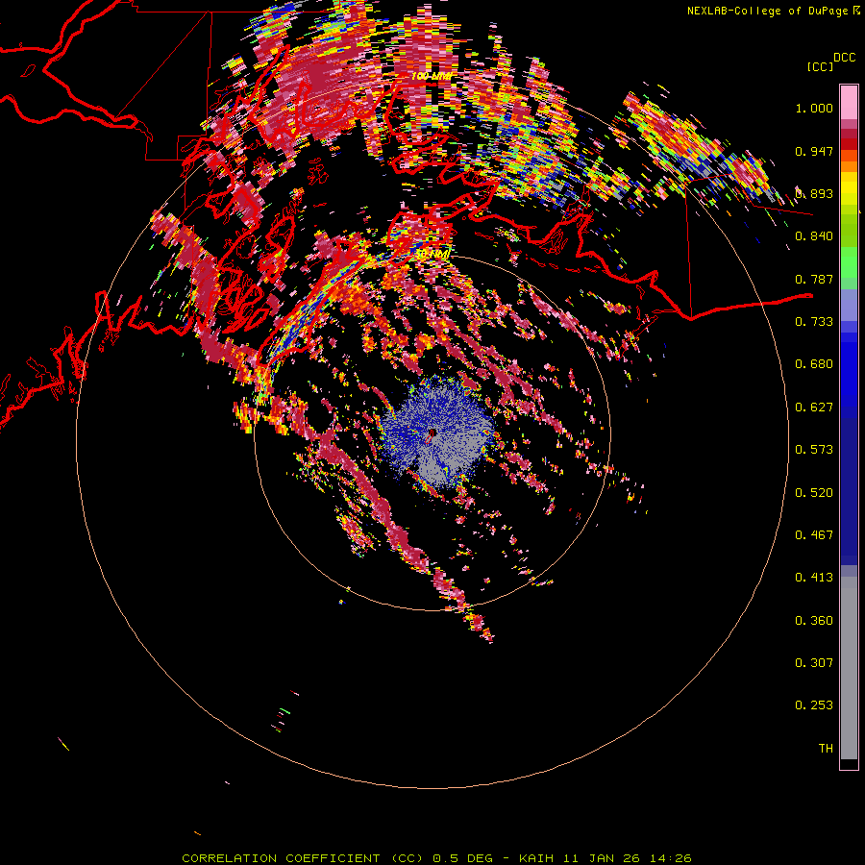This screenshot has width=865, height=865.
Task: Select the 0.627 legend value
Action: tap(814, 408)
